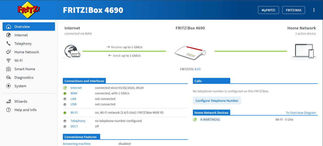Viewport: 323px width, 146px height.
Task: Click 'no telephone number configured' status text
Action: click(118, 121)
